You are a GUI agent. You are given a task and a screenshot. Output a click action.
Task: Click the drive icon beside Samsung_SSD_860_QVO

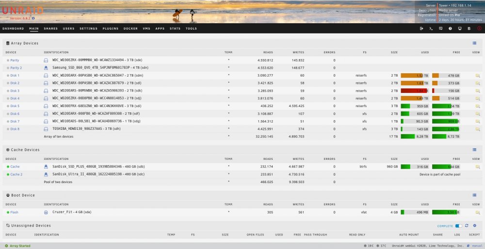point(46,68)
